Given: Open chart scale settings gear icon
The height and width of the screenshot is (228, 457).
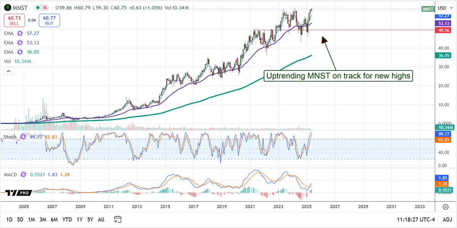Looking at the screenshot, I should click(445, 207).
